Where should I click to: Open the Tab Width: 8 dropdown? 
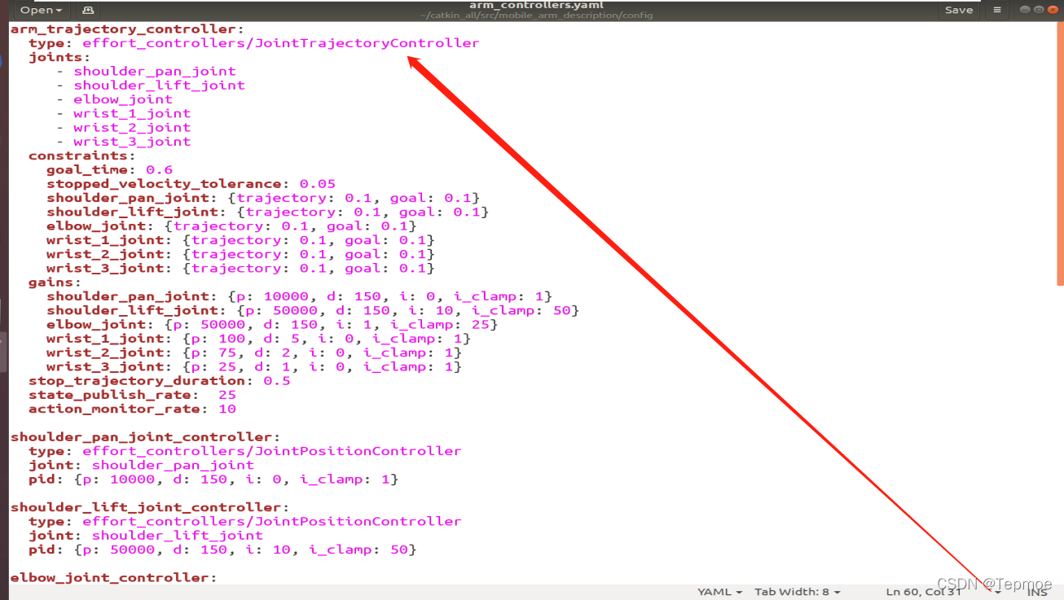coord(797,592)
